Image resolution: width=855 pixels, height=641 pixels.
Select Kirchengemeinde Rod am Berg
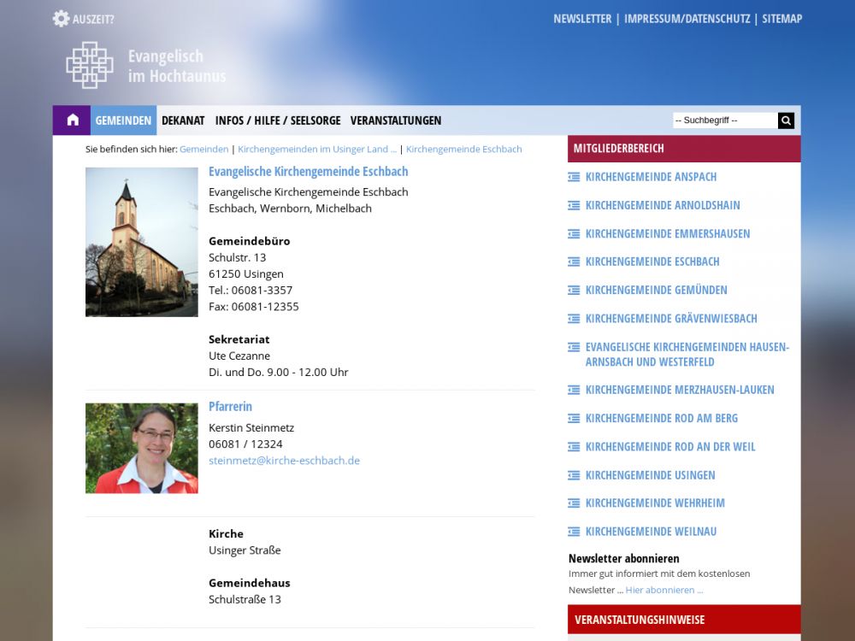(661, 418)
